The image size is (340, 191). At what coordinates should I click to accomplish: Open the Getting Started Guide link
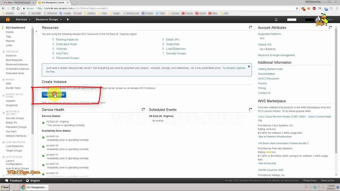tap(270, 69)
